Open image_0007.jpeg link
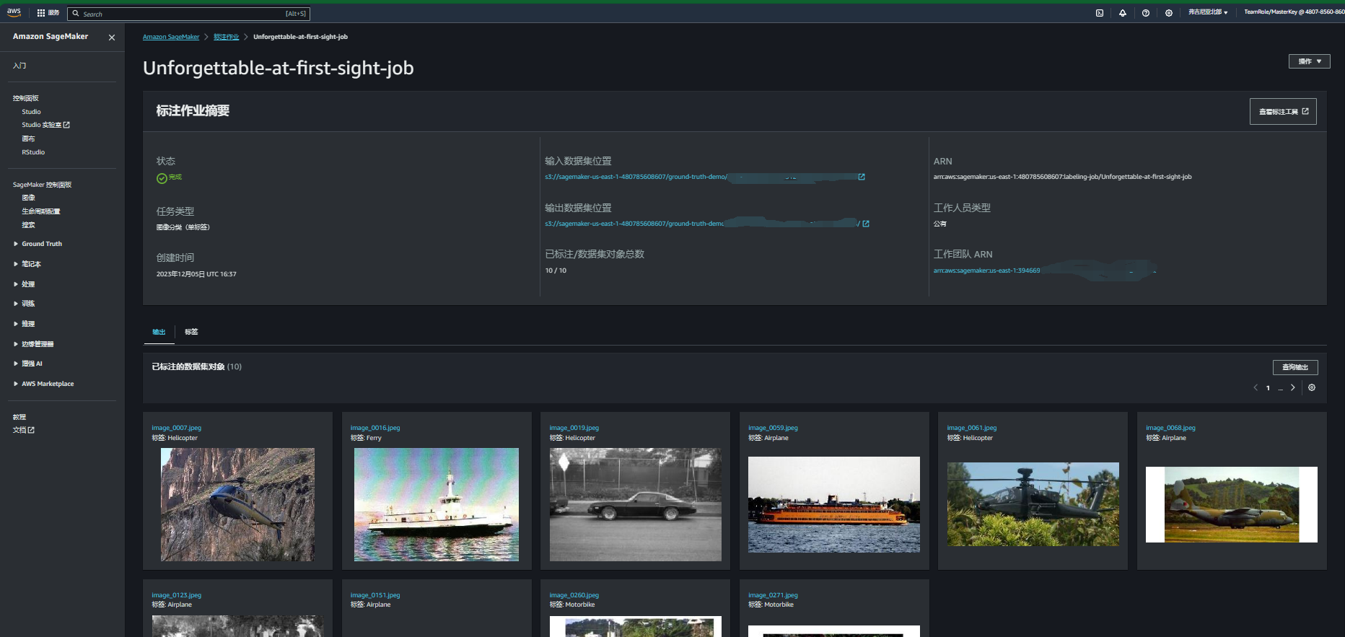 [176, 428]
